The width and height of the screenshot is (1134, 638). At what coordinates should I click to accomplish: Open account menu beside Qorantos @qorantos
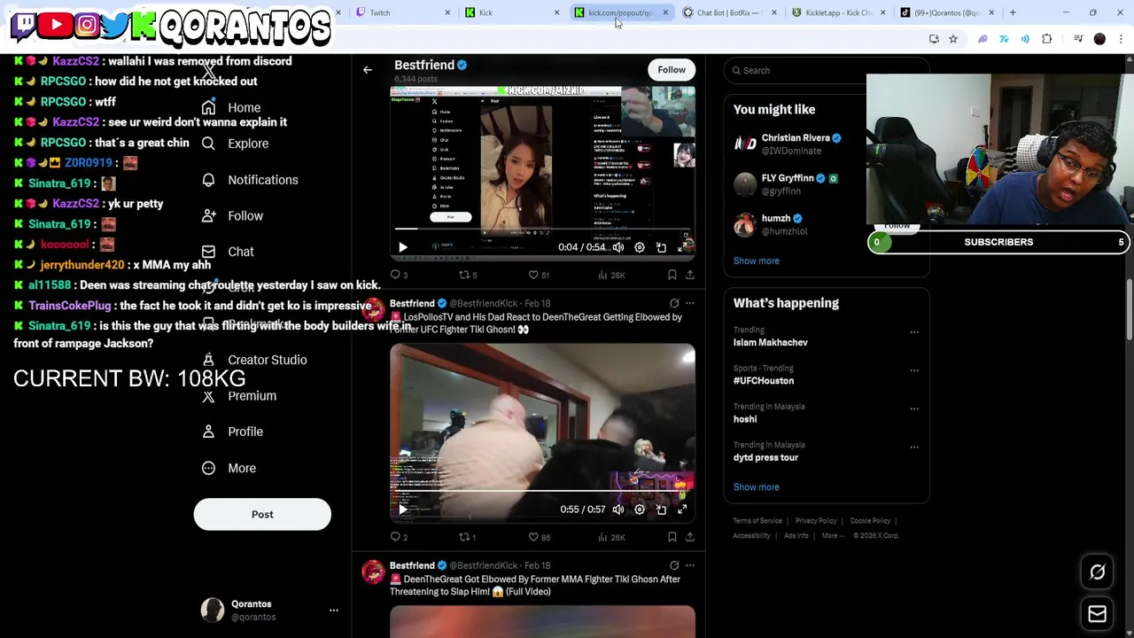tap(333, 611)
